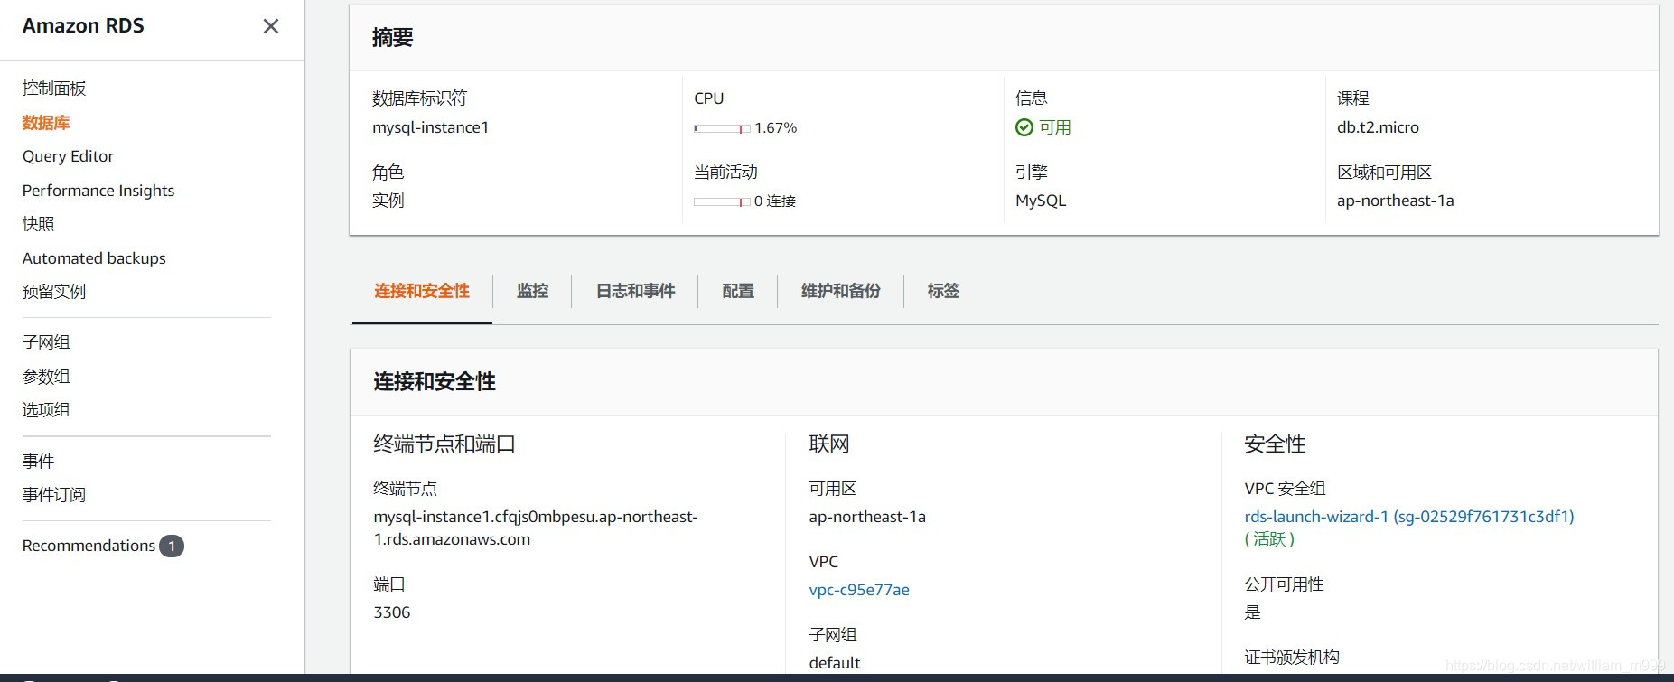
Task: Click the ap-northeast-1a value under 可用区
Action: pyautogui.click(x=867, y=517)
